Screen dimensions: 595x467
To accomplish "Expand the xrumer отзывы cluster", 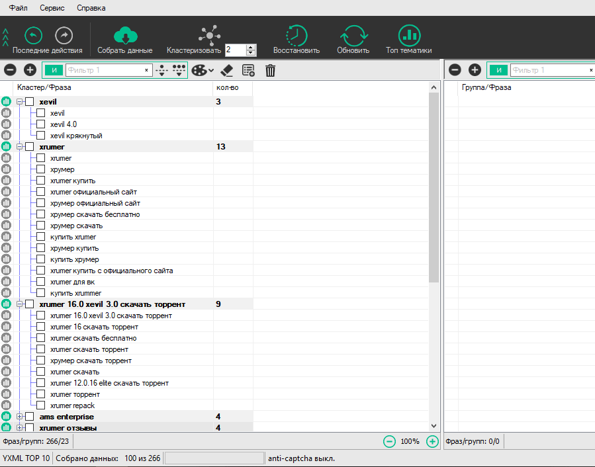I will [x=20, y=427].
